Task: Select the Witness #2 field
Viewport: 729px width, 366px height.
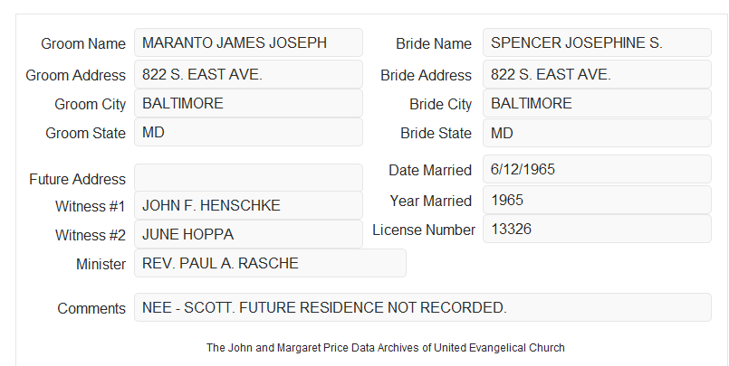Action: click(x=248, y=234)
